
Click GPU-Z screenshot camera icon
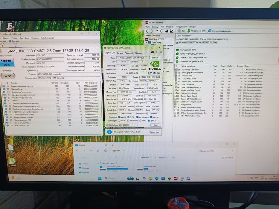152,52
